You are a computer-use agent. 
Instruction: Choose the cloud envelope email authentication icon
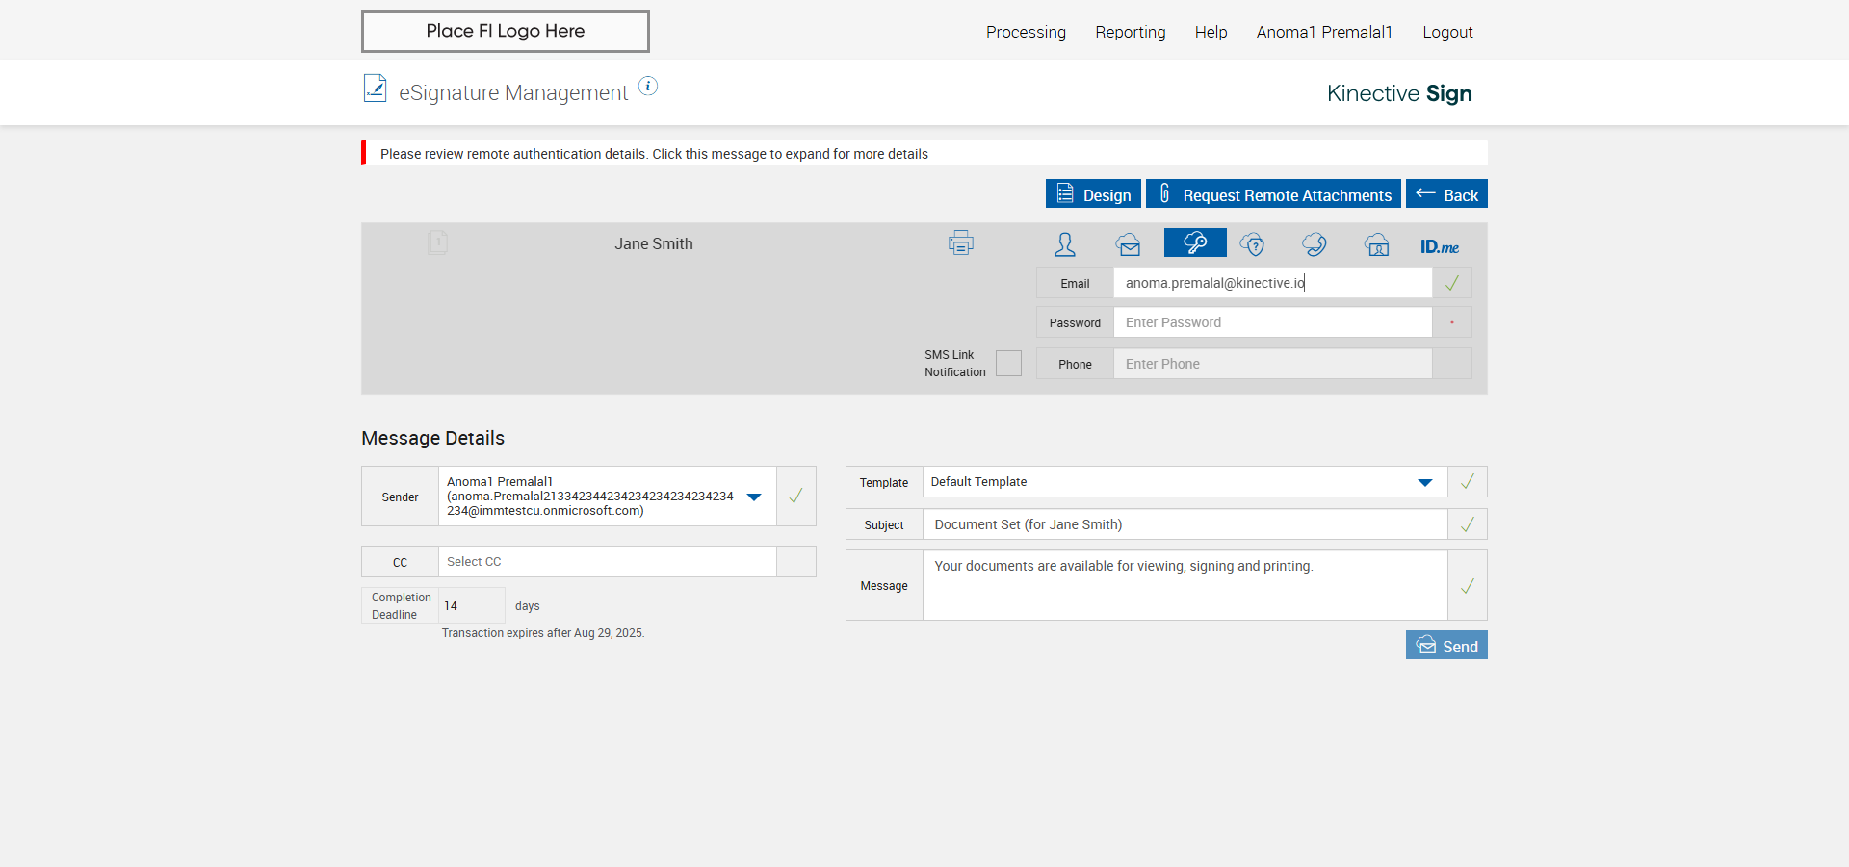coord(1129,244)
